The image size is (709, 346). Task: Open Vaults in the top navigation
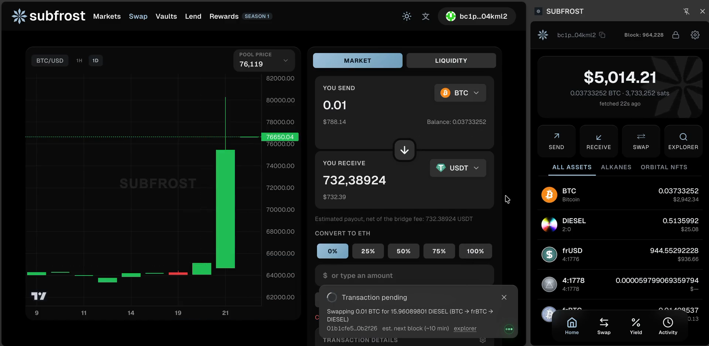tap(166, 16)
